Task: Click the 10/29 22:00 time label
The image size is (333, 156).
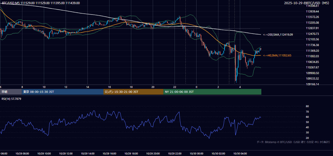Action: tap(175, 154)
